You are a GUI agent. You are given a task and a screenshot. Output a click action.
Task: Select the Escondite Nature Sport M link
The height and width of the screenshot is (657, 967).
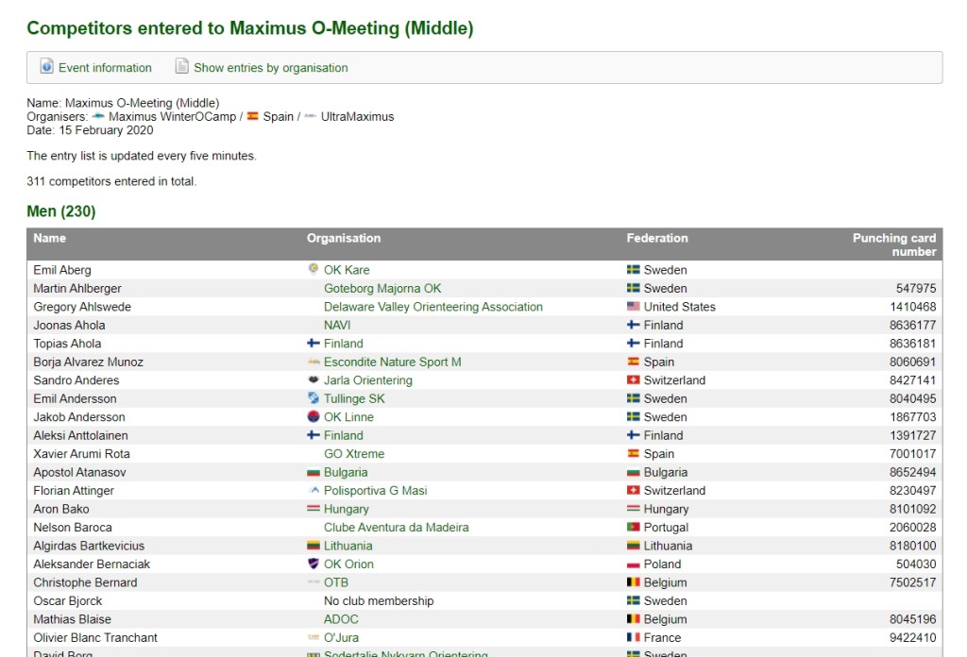(x=392, y=362)
